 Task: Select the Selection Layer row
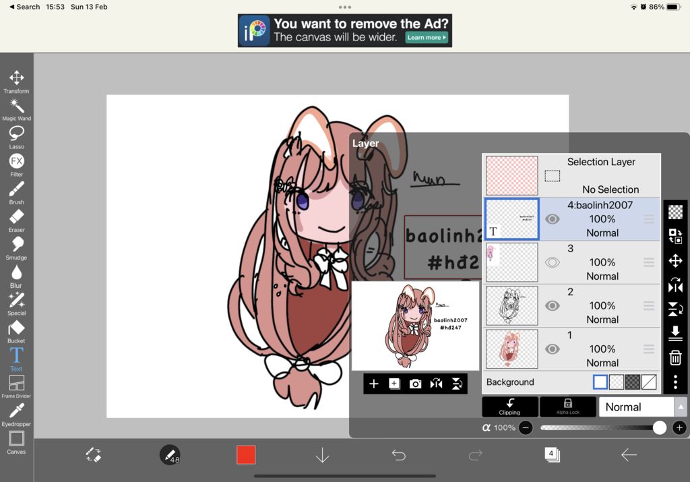[571, 176]
